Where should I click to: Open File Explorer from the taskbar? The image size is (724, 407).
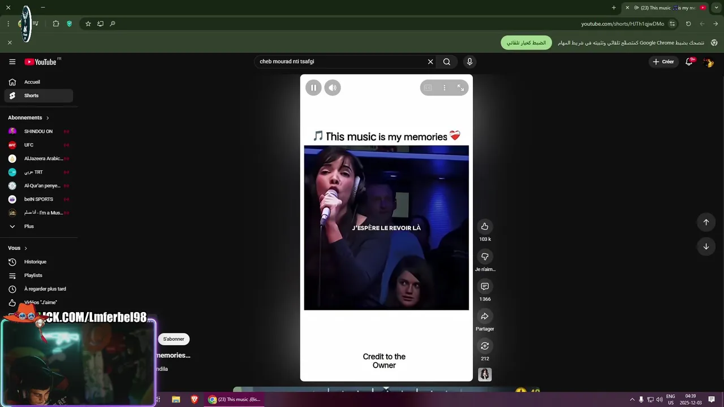176,399
